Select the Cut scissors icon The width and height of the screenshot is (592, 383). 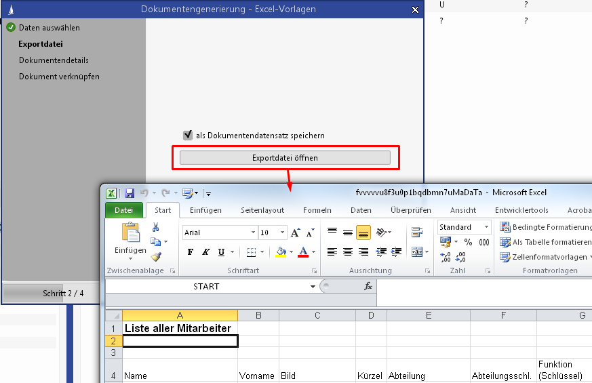[155, 227]
